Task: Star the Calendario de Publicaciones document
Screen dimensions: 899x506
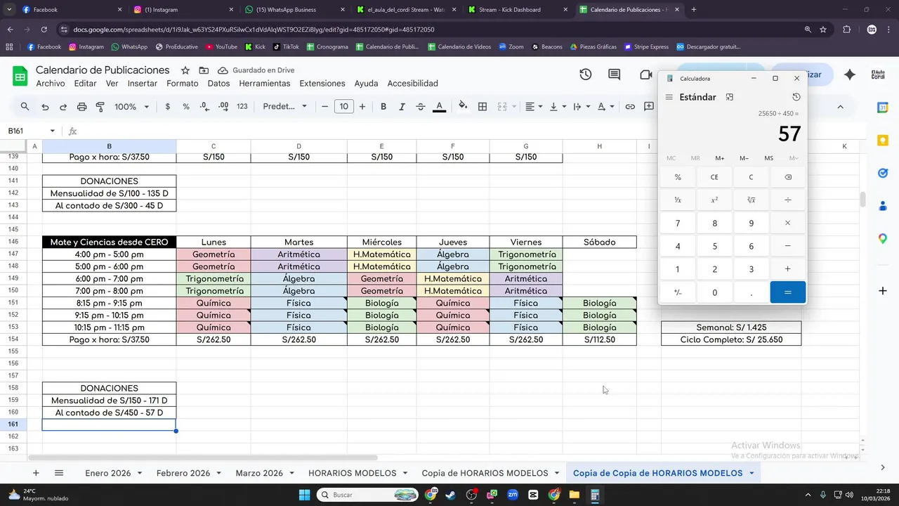Action: (185, 70)
